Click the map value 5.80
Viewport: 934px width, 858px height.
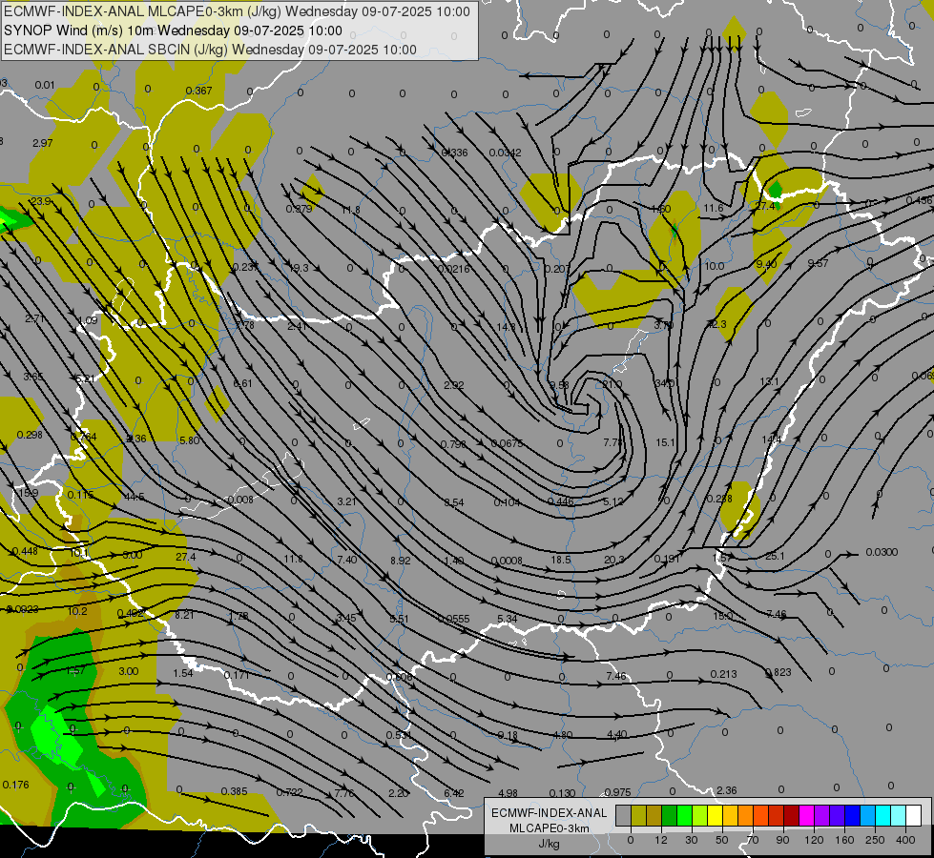point(190,440)
